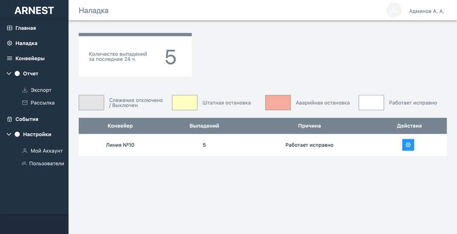Open settings for Линия №10 via blue gear button
This screenshot has width=457, height=234.
click(408, 145)
